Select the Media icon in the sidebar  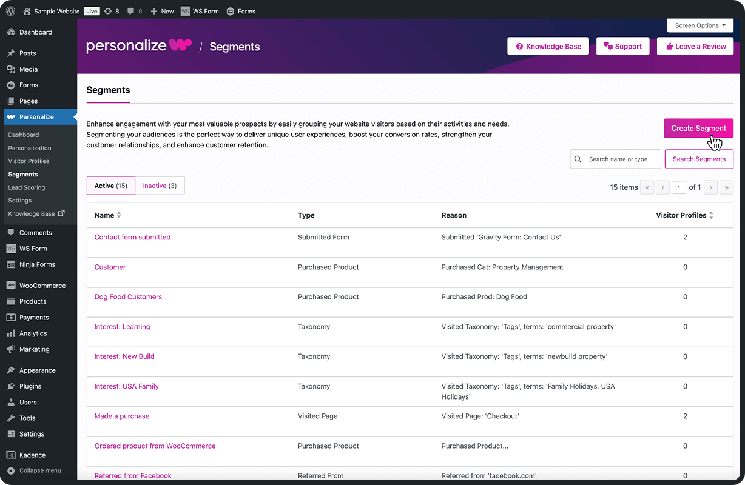[x=12, y=69]
